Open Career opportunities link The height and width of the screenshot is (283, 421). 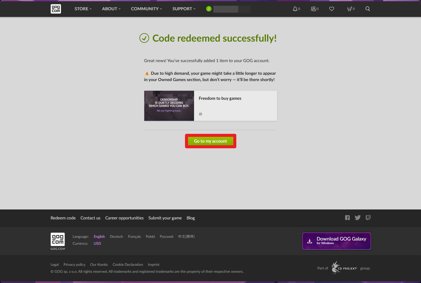tap(124, 218)
